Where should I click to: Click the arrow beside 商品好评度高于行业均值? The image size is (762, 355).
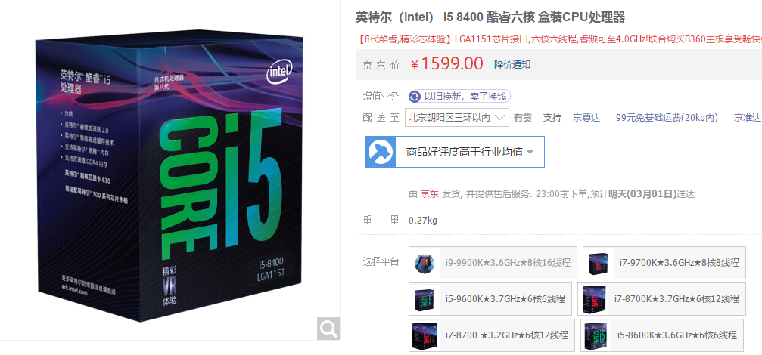click(x=530, y=153)
